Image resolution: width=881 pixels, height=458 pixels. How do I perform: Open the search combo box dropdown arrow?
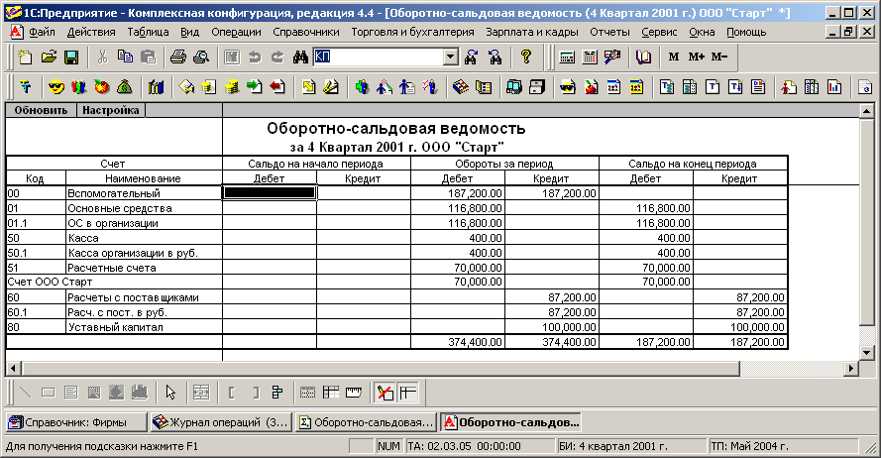451,57
